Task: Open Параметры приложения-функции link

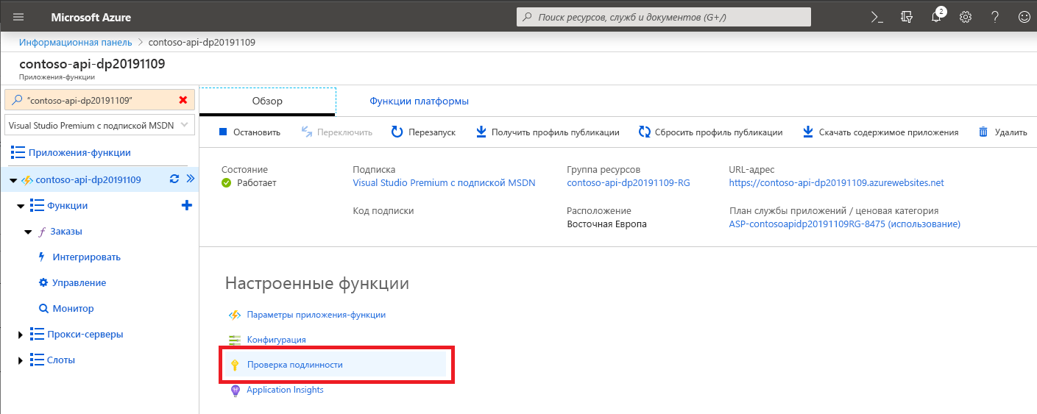Action: 316,315
